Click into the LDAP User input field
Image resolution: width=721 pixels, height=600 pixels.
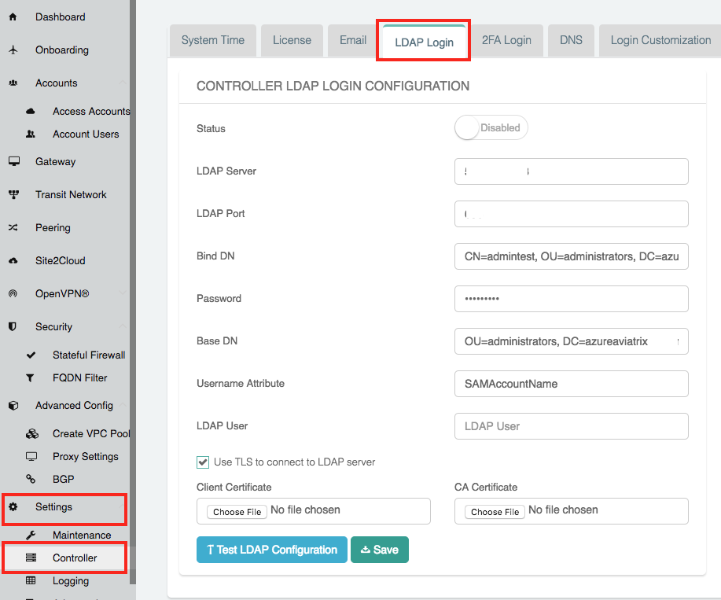point(571,426)
